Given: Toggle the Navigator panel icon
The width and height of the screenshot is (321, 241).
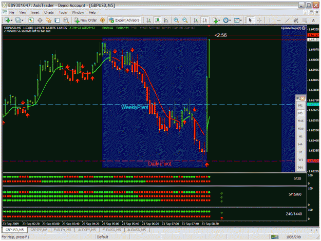Looking at the screenshot, I should 48,20.
